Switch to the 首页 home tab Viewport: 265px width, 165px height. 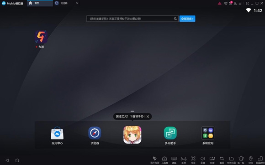pos(40,3)
